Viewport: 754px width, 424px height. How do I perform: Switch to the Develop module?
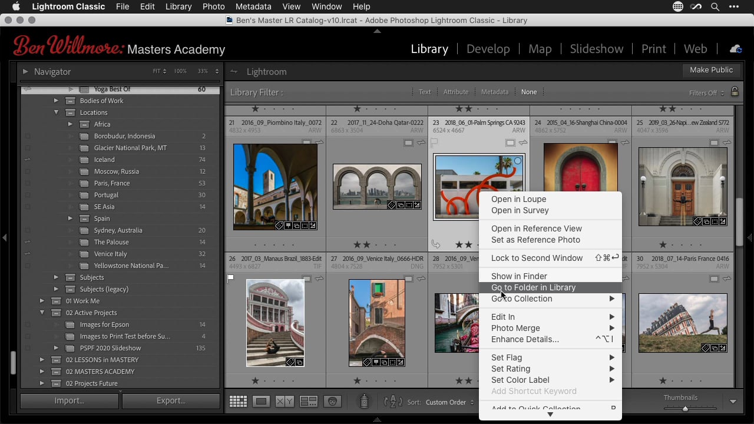(488, 49)
